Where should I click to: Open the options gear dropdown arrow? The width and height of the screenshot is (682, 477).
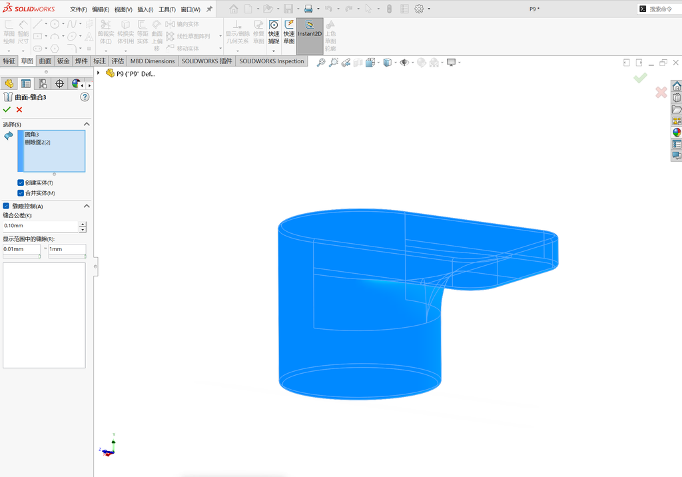click(x=429, y=9)
